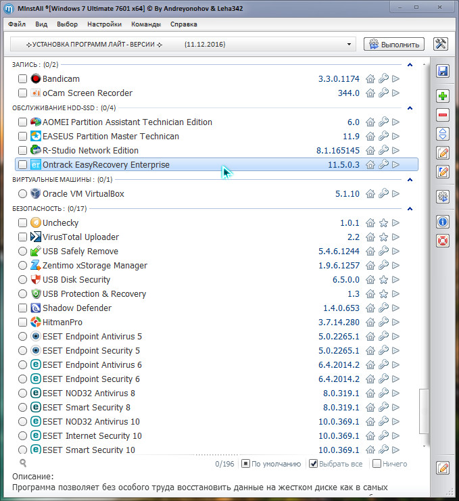Check the R-Studio Network Edition box
Image resolution: width=459 pixels, height=501 pixels.
point(22,150)
